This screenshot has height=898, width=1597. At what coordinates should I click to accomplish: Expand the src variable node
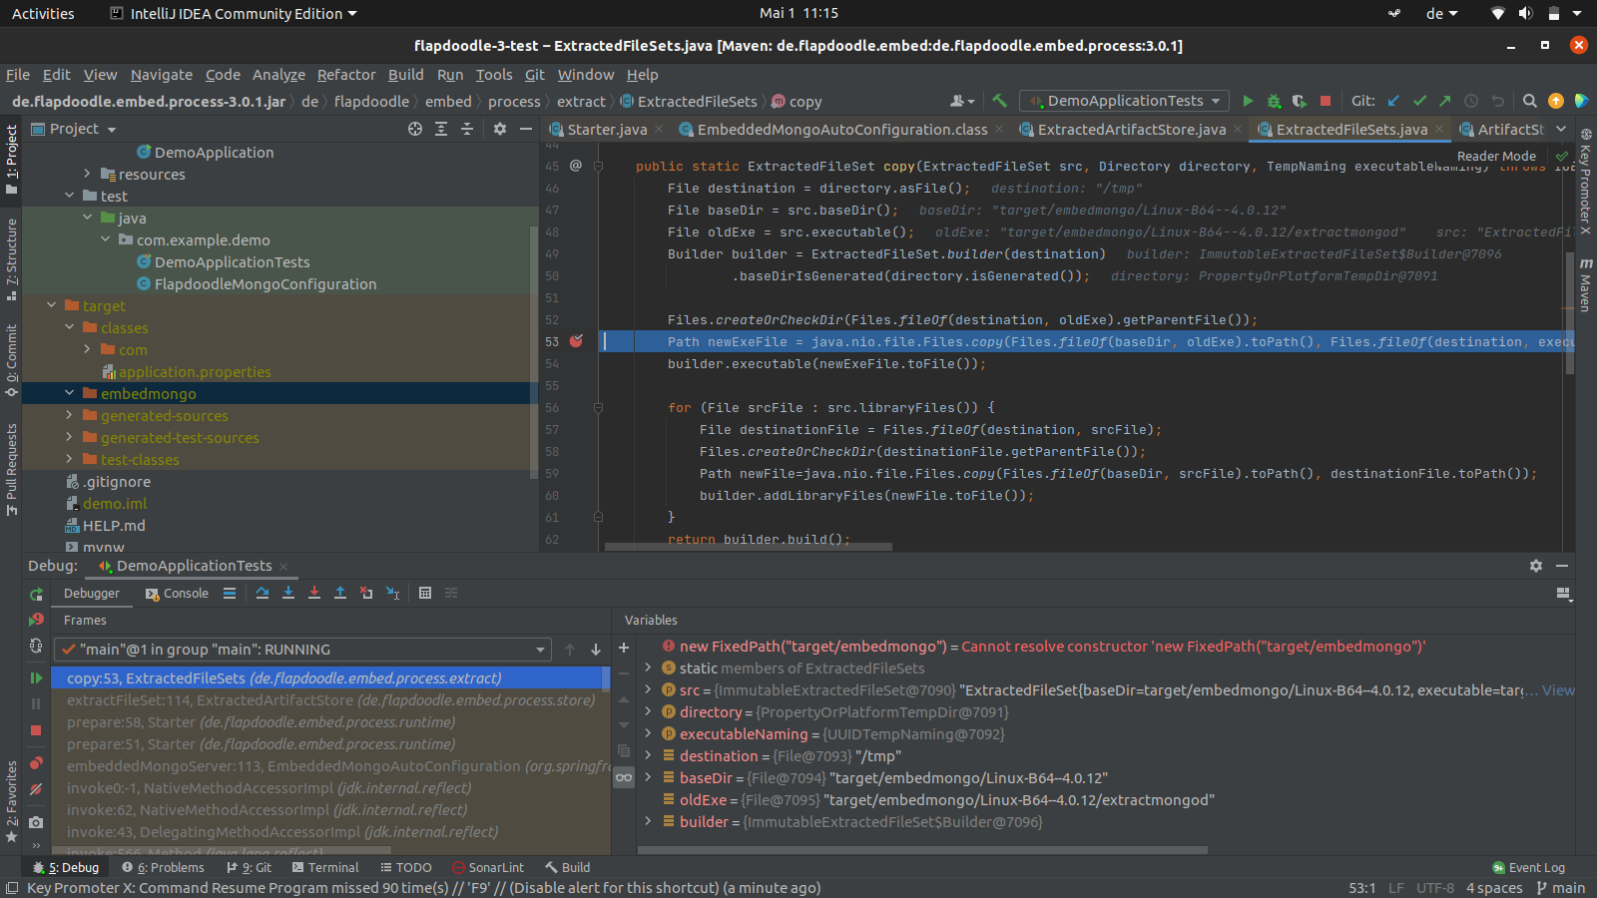point(648,689)
